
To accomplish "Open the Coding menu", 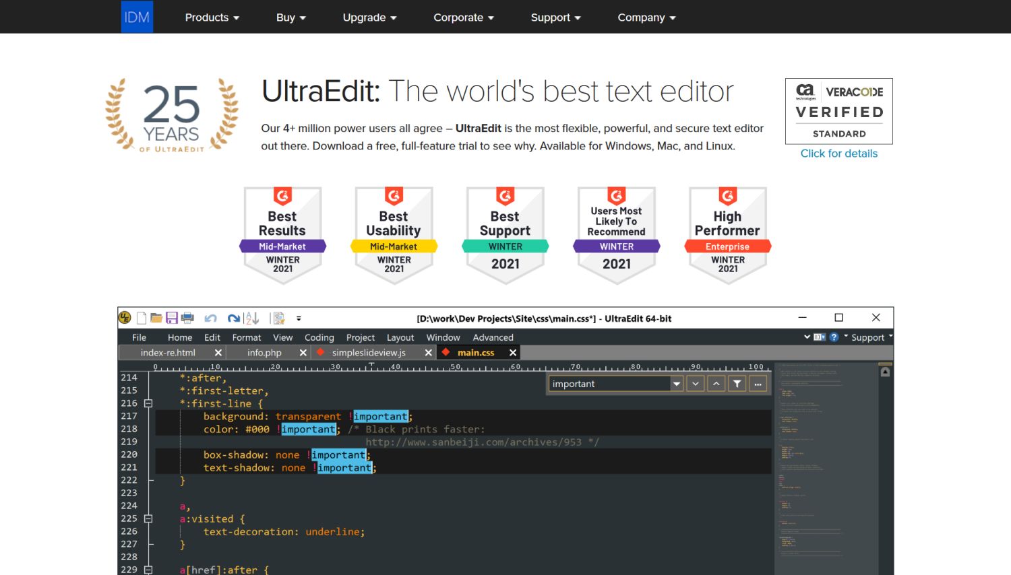I will coord(319,337).
